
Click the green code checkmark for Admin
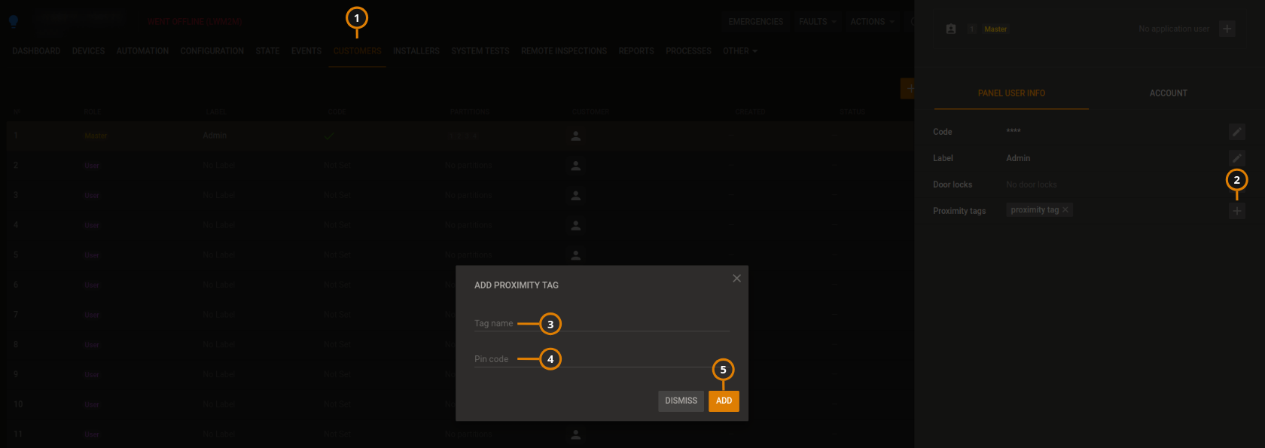pyautogui.click(x=330, y=136)
